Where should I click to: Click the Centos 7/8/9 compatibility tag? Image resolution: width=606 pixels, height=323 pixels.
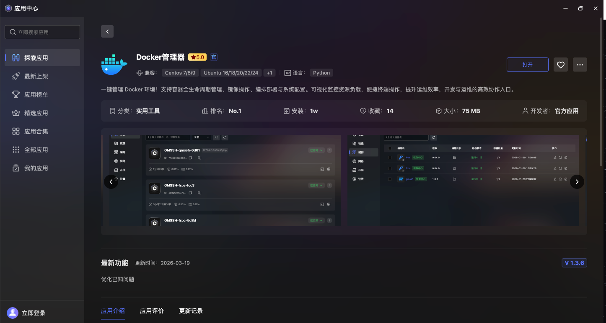180,73
